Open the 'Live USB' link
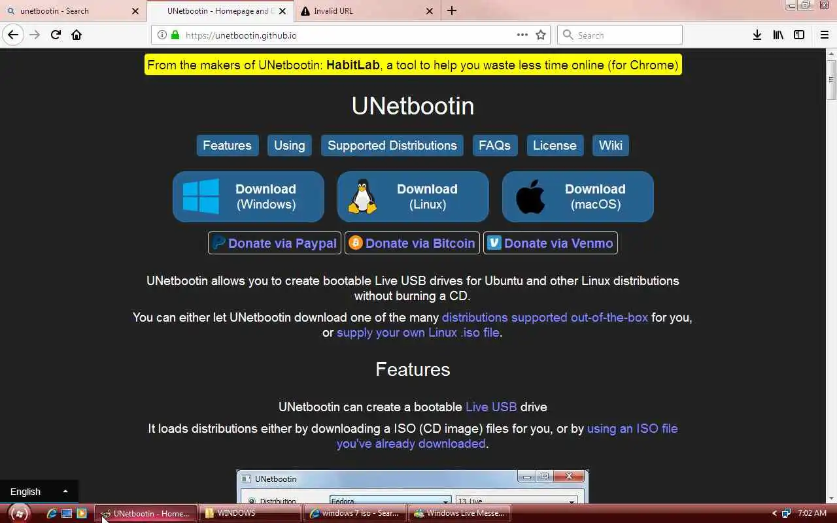This screenshot has width=837, height=523. 491,407
